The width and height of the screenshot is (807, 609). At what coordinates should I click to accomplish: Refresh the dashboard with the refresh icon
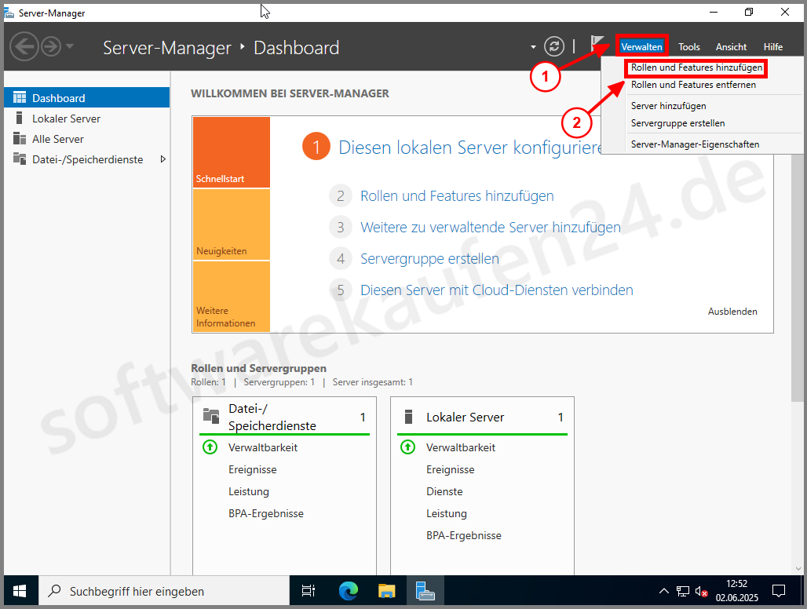[x=553, y=47]
